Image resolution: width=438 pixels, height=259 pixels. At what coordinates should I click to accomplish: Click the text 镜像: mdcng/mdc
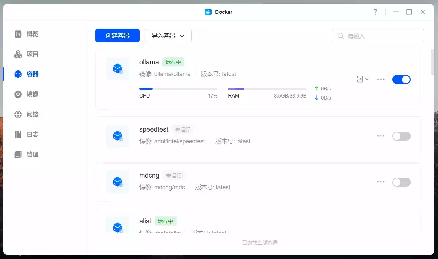point(162,187)
